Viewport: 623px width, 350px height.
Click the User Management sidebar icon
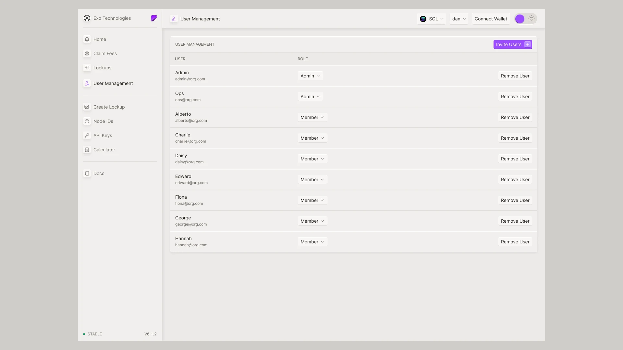click(x=87, y=83)
